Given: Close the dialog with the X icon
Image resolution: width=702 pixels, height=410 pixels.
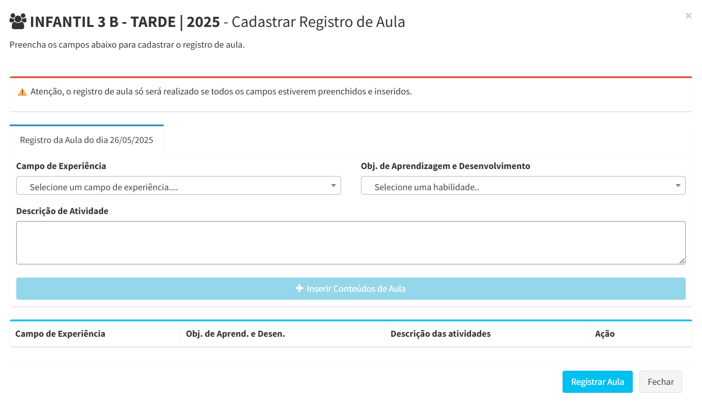Looking at the screenshot, I should (688, 16).
